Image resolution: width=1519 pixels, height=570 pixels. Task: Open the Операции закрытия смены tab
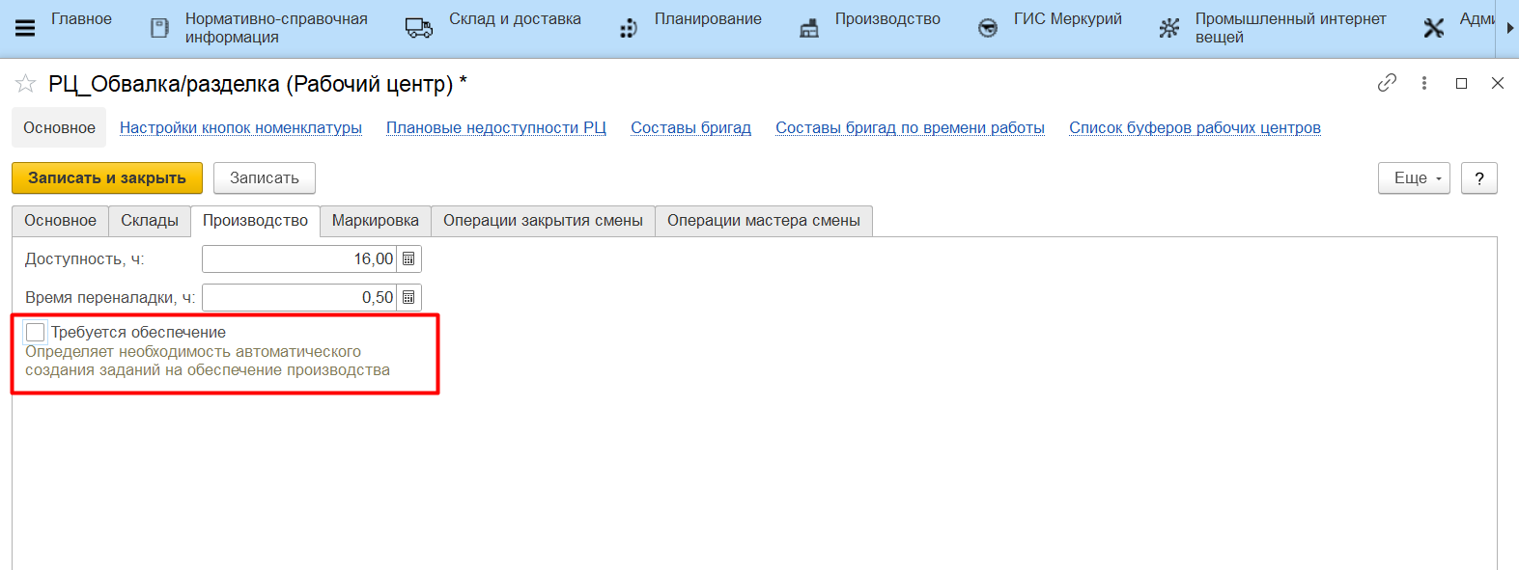click(543, 221)
